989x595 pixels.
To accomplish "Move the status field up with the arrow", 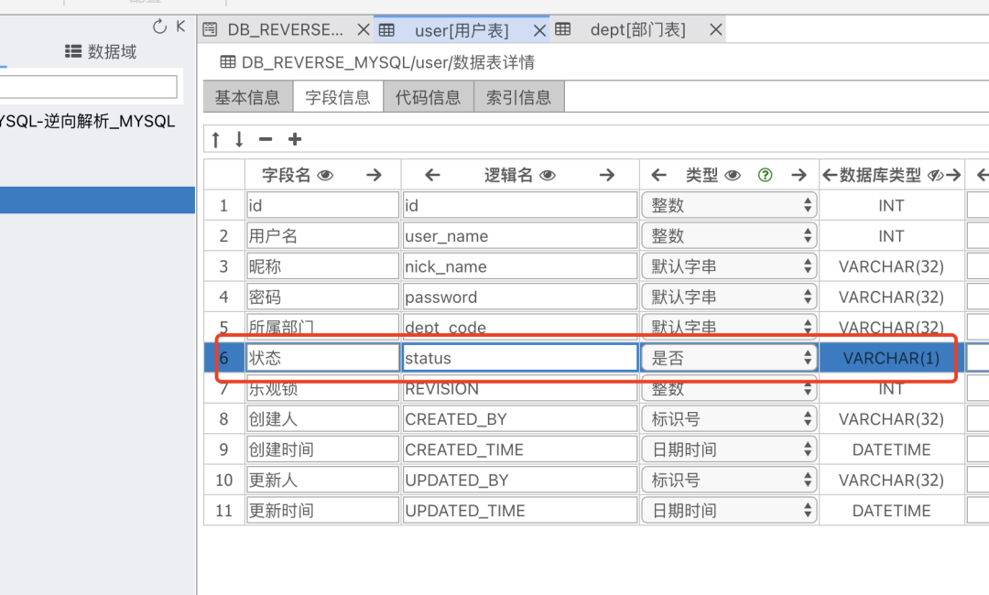I will tap(216, 139).
